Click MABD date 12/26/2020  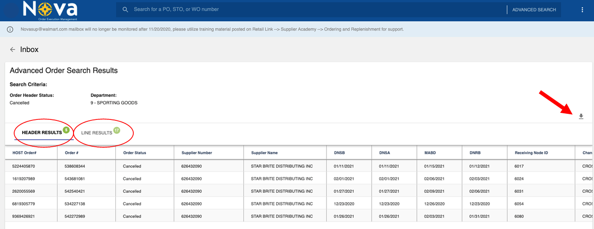pyautogui.click(x=435, y=204)
